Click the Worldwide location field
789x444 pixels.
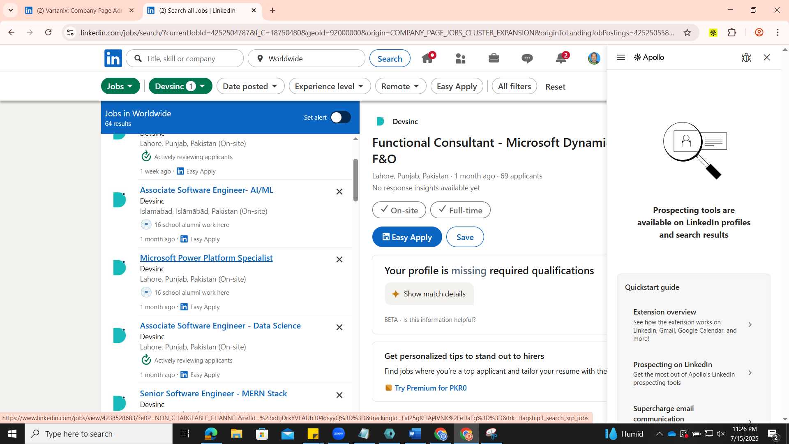307,58
